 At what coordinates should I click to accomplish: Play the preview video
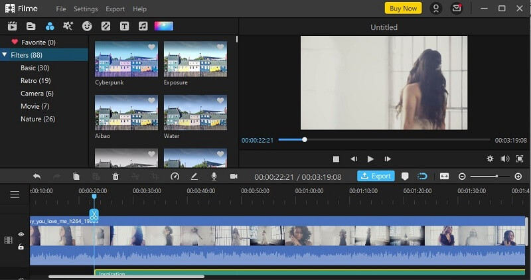click(x=370, y=159)
